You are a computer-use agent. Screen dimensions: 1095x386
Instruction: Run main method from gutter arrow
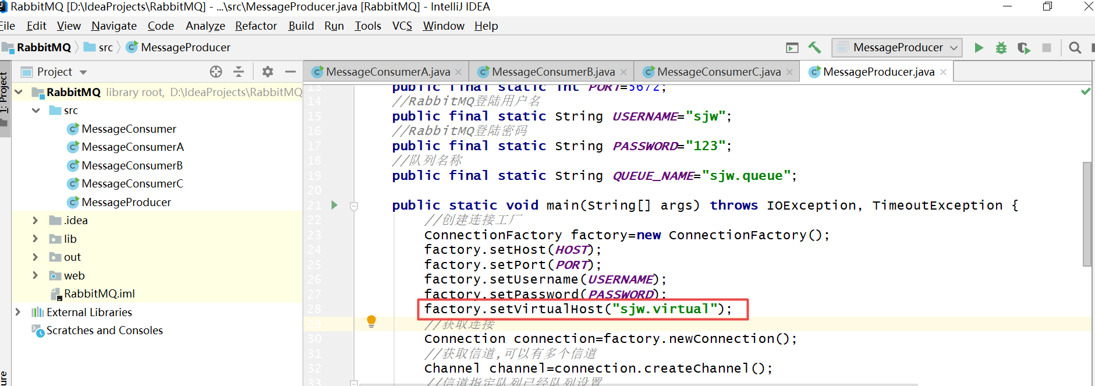click(x=334, y=205)
